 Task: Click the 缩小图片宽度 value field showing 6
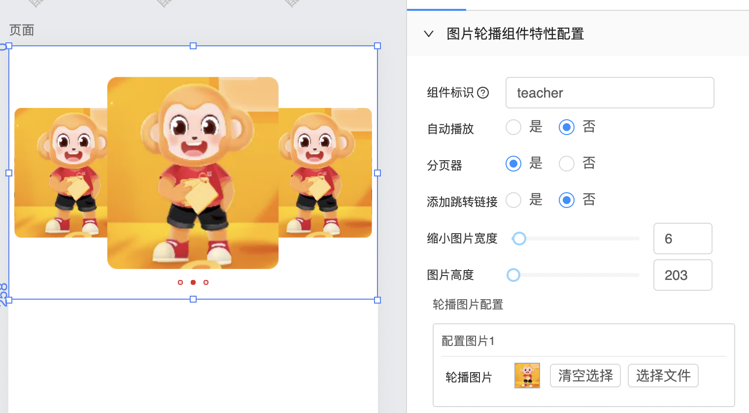click(682, 239)
